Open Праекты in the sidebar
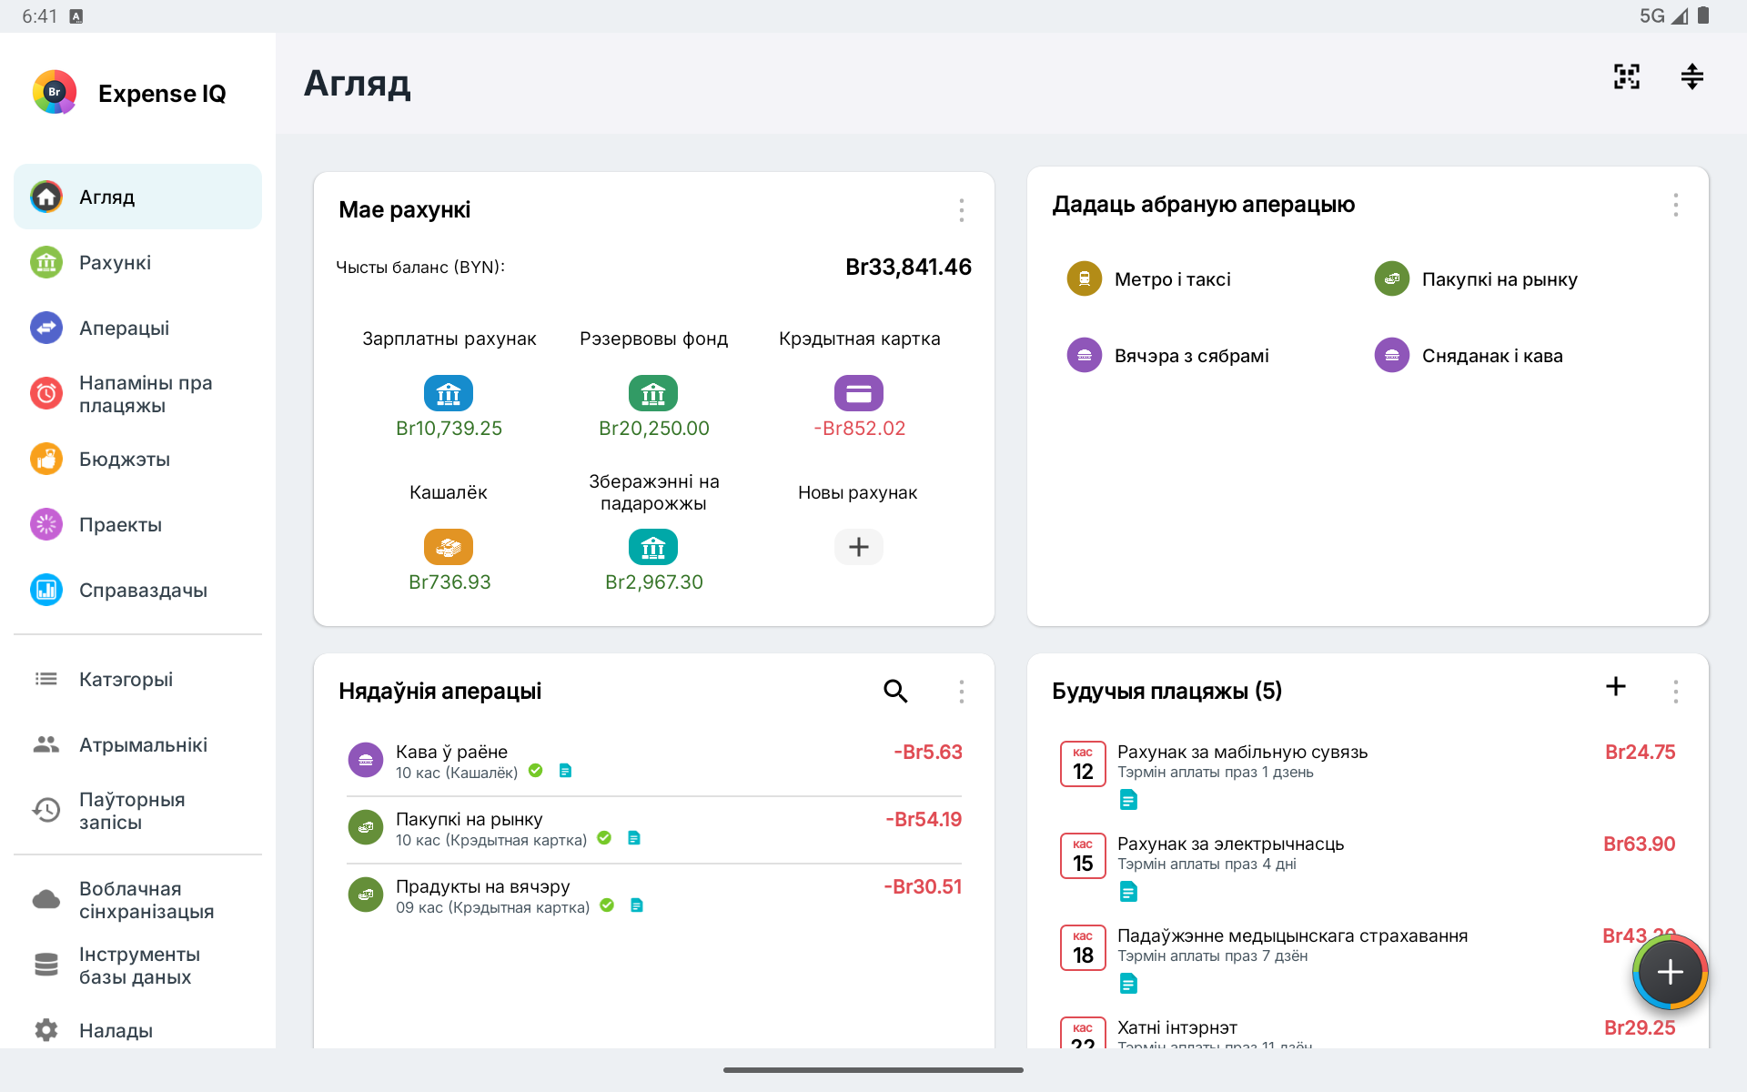The height and width of the screenshot is (1092, 1747). coord(137,524)
